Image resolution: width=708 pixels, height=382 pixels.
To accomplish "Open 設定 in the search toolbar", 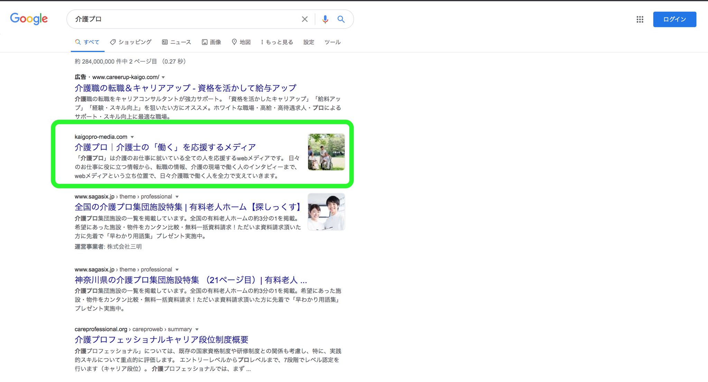I will point(309,42).
